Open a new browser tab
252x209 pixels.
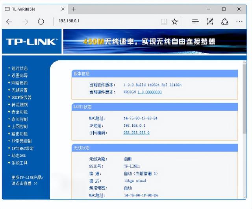(x=74, y=9)
